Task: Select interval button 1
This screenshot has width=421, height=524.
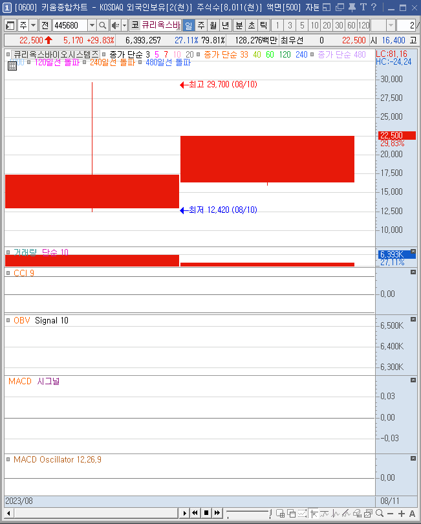Action: pyautogui.click(x=277, y=25)
